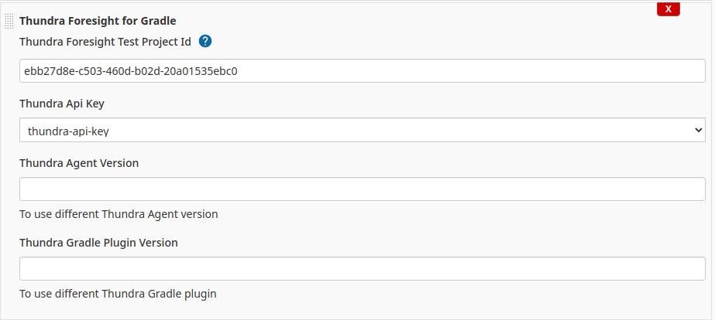Remove the Thundra Foresight for Gradle step
Image resolution: width=715 pixels, height=320 pixels.
[668, 9]
